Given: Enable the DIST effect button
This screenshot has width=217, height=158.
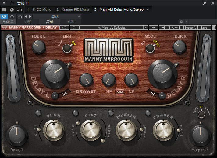Looking at the screenshot, I should [75, 113].
